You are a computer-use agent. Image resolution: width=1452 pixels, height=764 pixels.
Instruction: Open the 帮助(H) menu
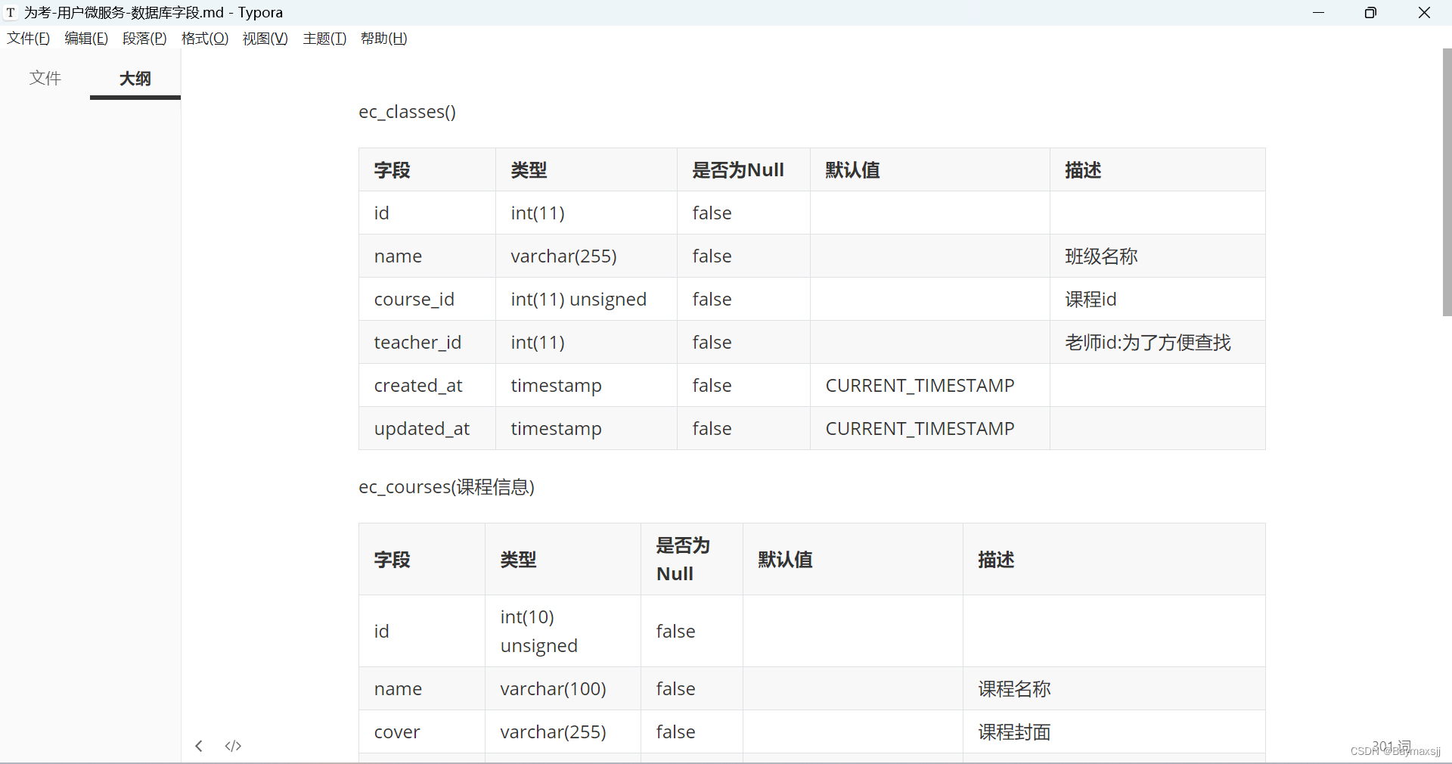[383, 39]
